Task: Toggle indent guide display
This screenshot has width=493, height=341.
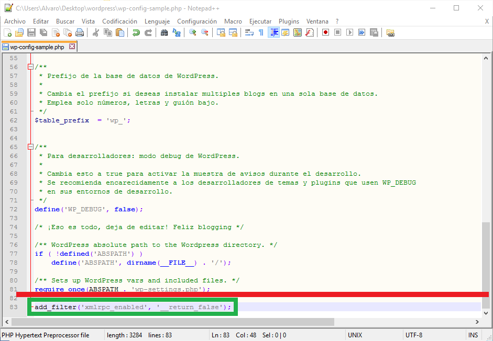Action: (x=273, y=33)
